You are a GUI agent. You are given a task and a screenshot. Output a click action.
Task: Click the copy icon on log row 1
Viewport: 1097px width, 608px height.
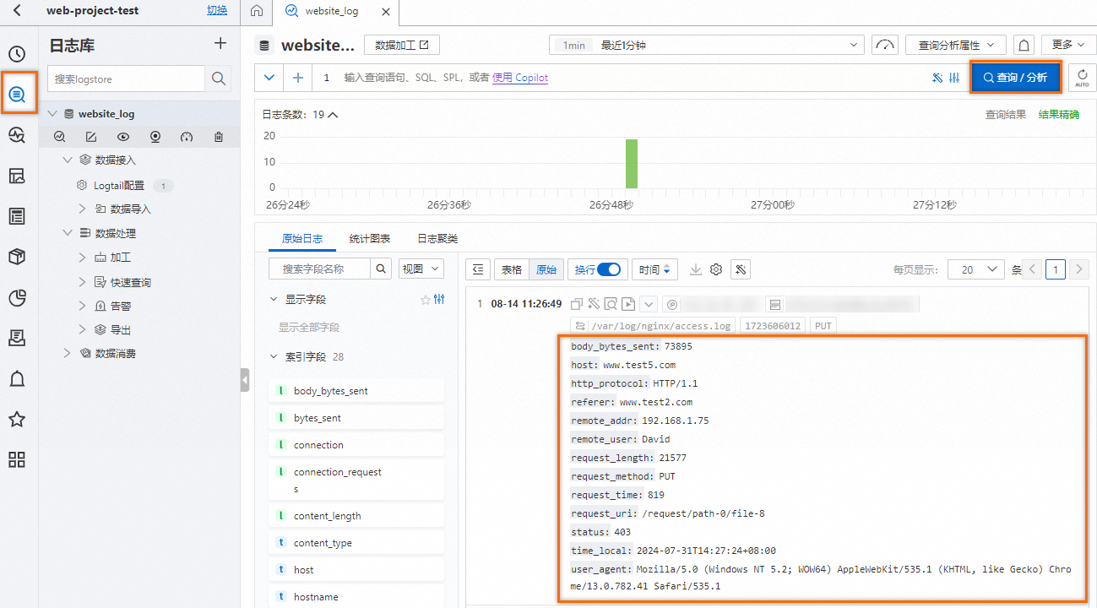tap(577, 304)
